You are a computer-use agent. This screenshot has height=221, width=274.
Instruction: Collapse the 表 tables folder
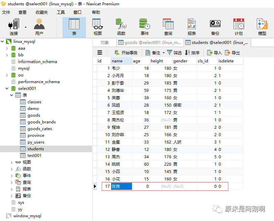click(11, 95)
